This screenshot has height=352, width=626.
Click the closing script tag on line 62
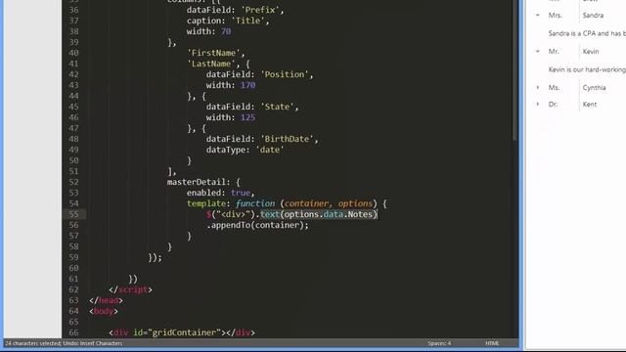130,289
